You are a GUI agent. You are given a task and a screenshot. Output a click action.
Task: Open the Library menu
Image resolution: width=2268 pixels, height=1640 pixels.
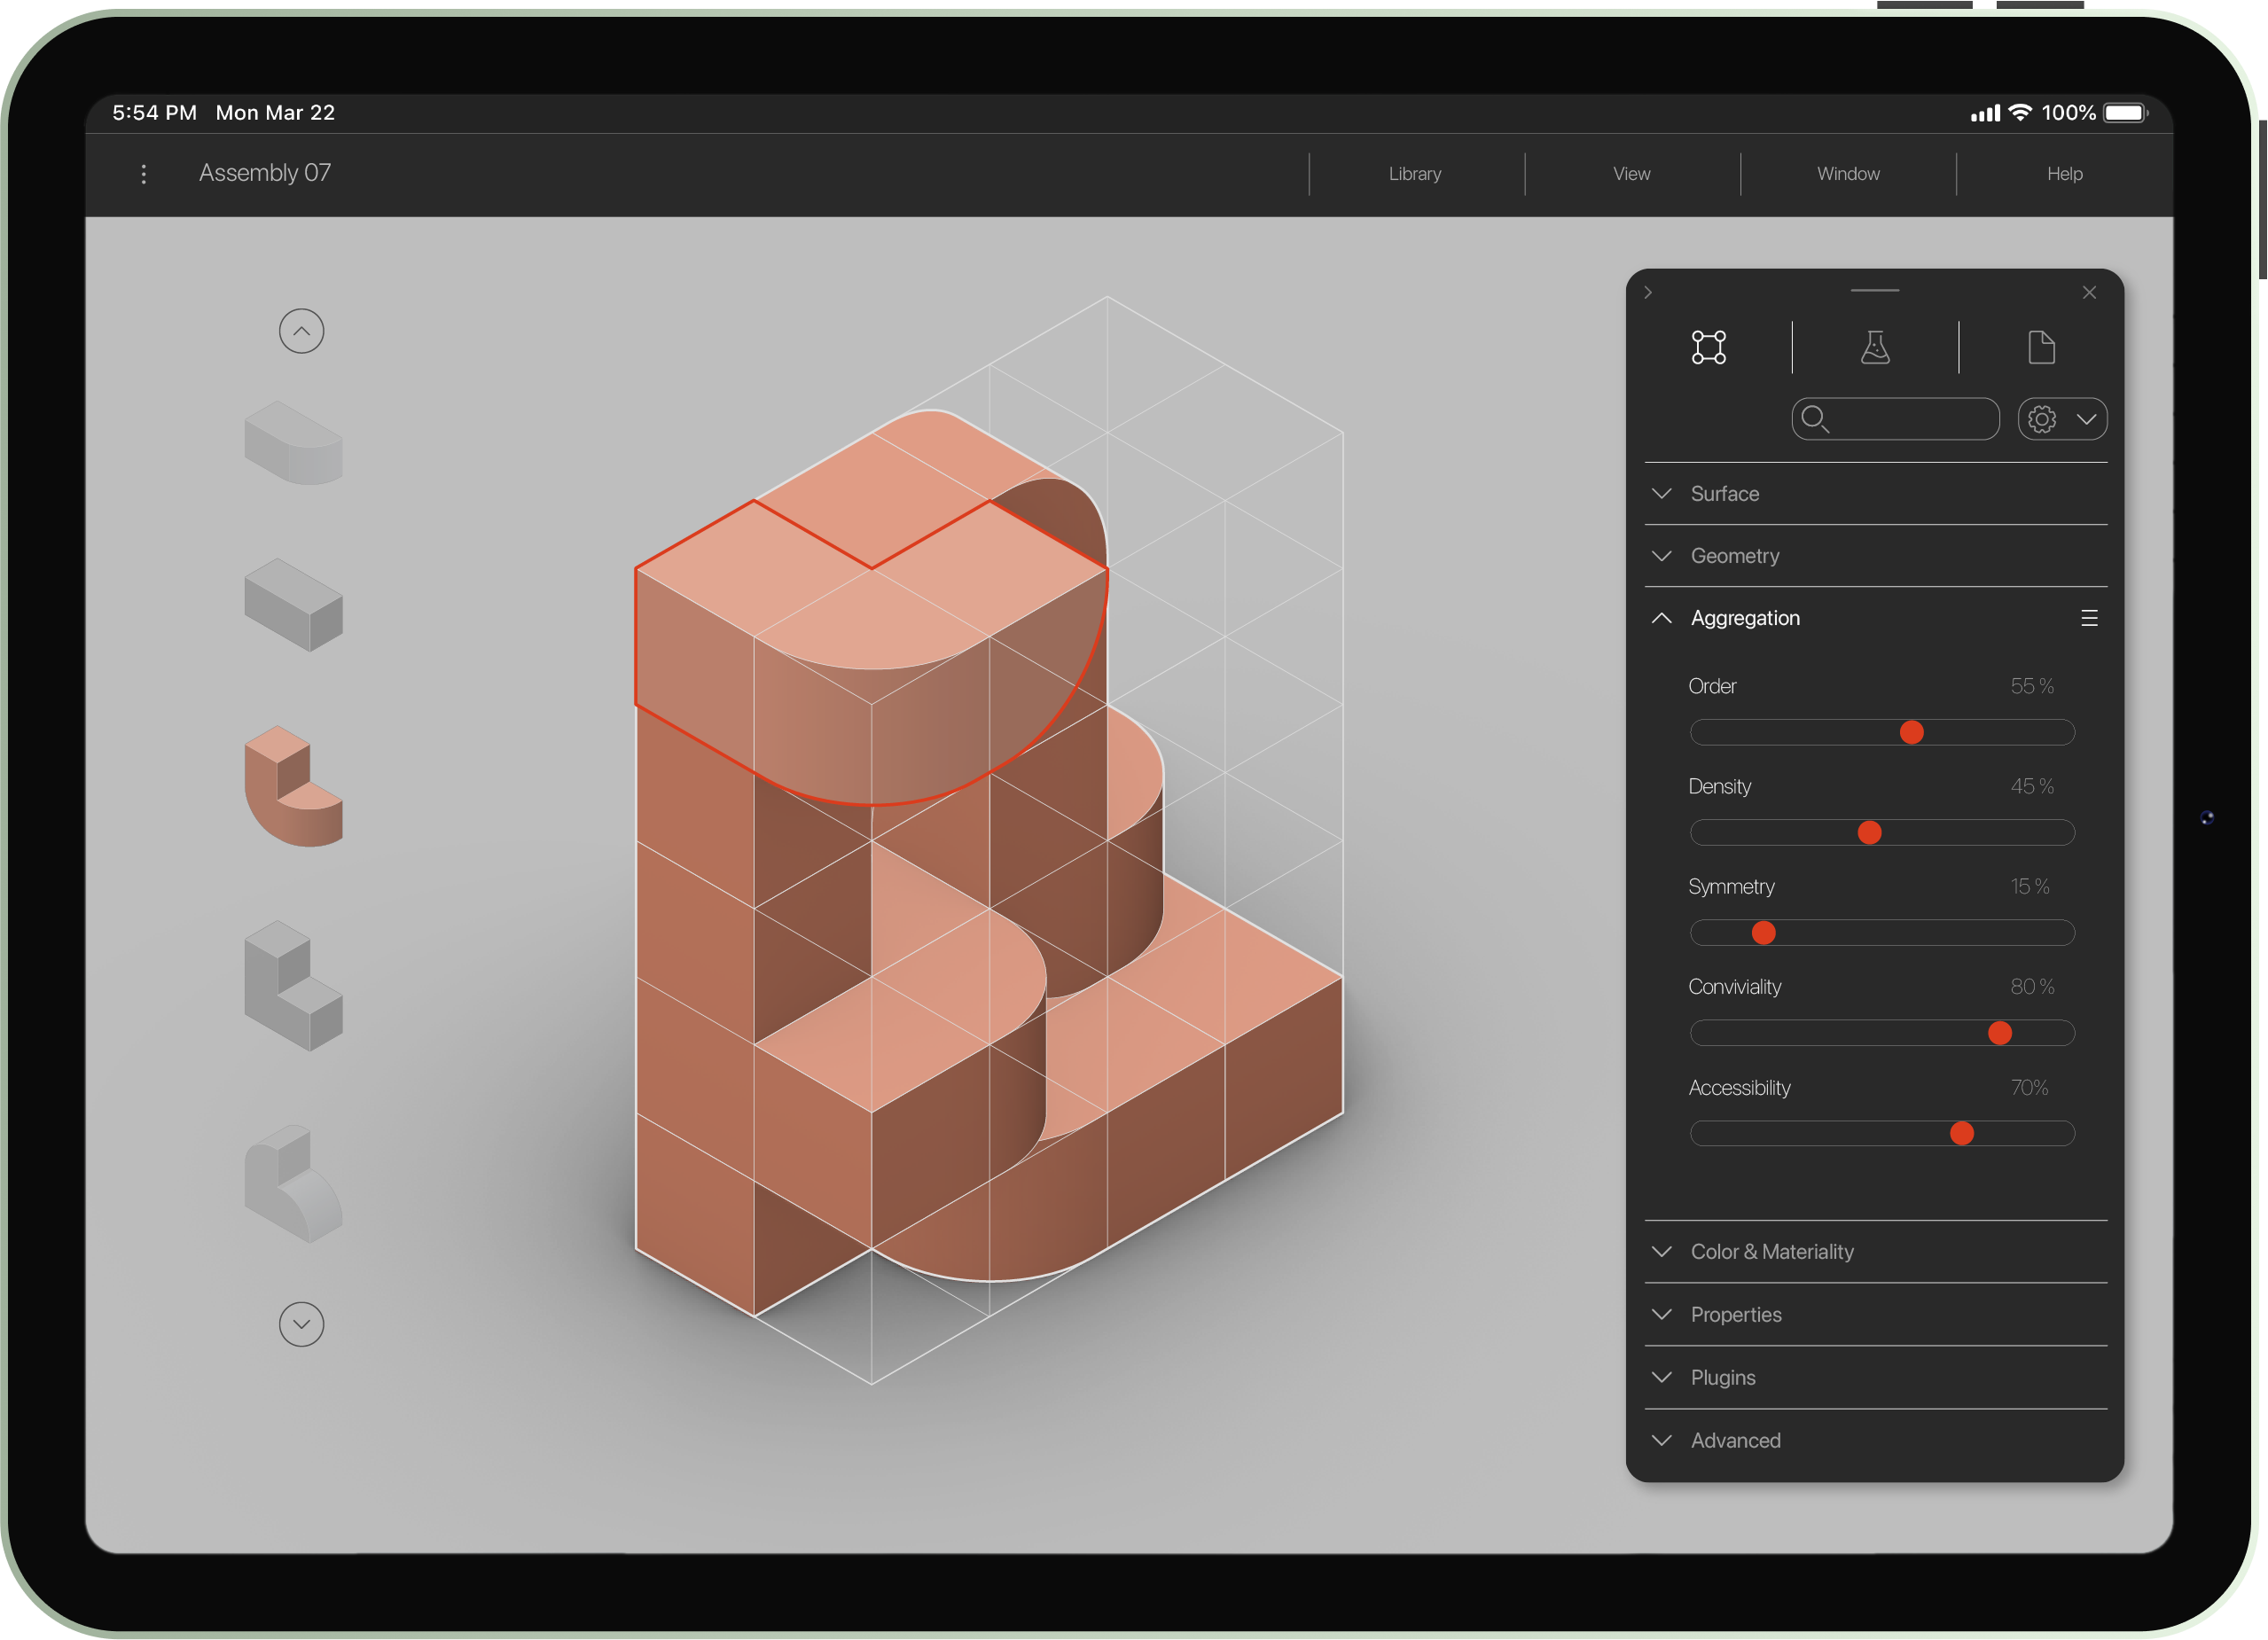1414,174
